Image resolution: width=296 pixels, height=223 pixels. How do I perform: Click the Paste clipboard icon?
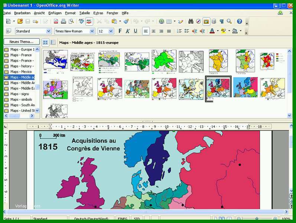(x=114, y=21)
